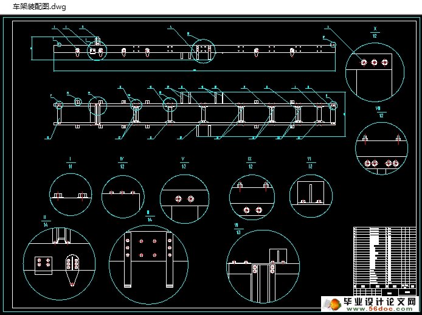Select detail view circle labeled X
Image resolution: width=422 pixels, height=315 pixels.
click(375, 72)
